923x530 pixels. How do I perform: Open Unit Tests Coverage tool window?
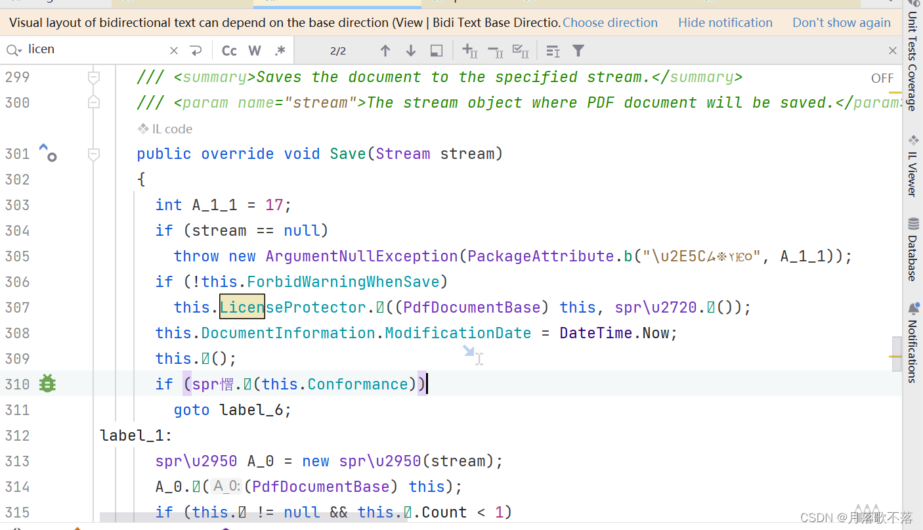tap(912, 56)
